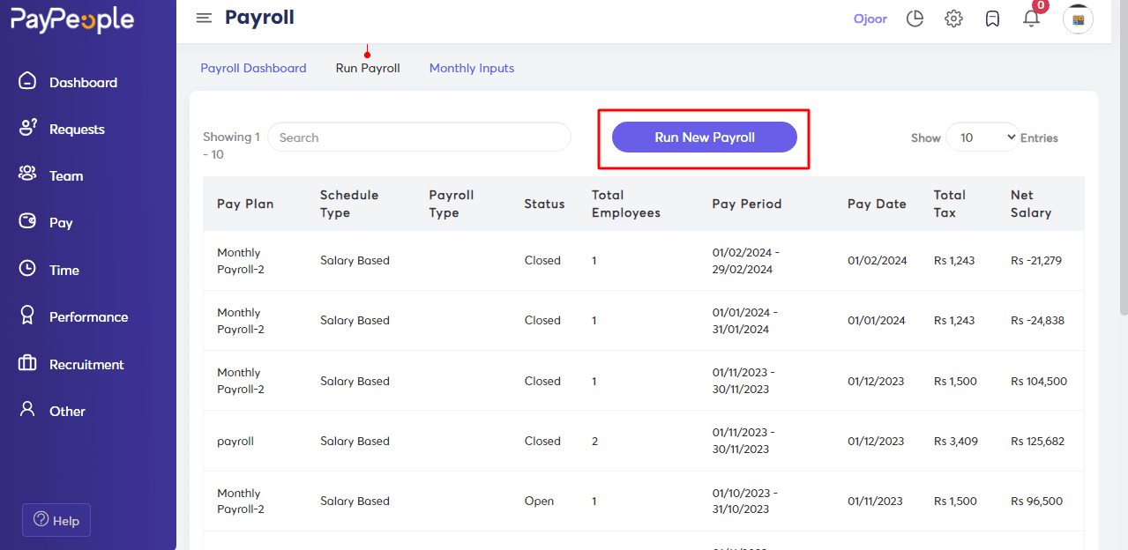
Task: Click the Run New Payroll button
Action: [x=703, y=137]
